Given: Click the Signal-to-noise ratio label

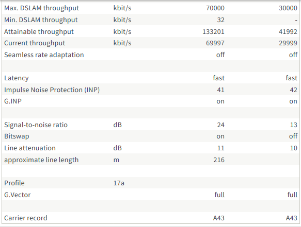Looking at the screenshot, I should pos(36,125).
